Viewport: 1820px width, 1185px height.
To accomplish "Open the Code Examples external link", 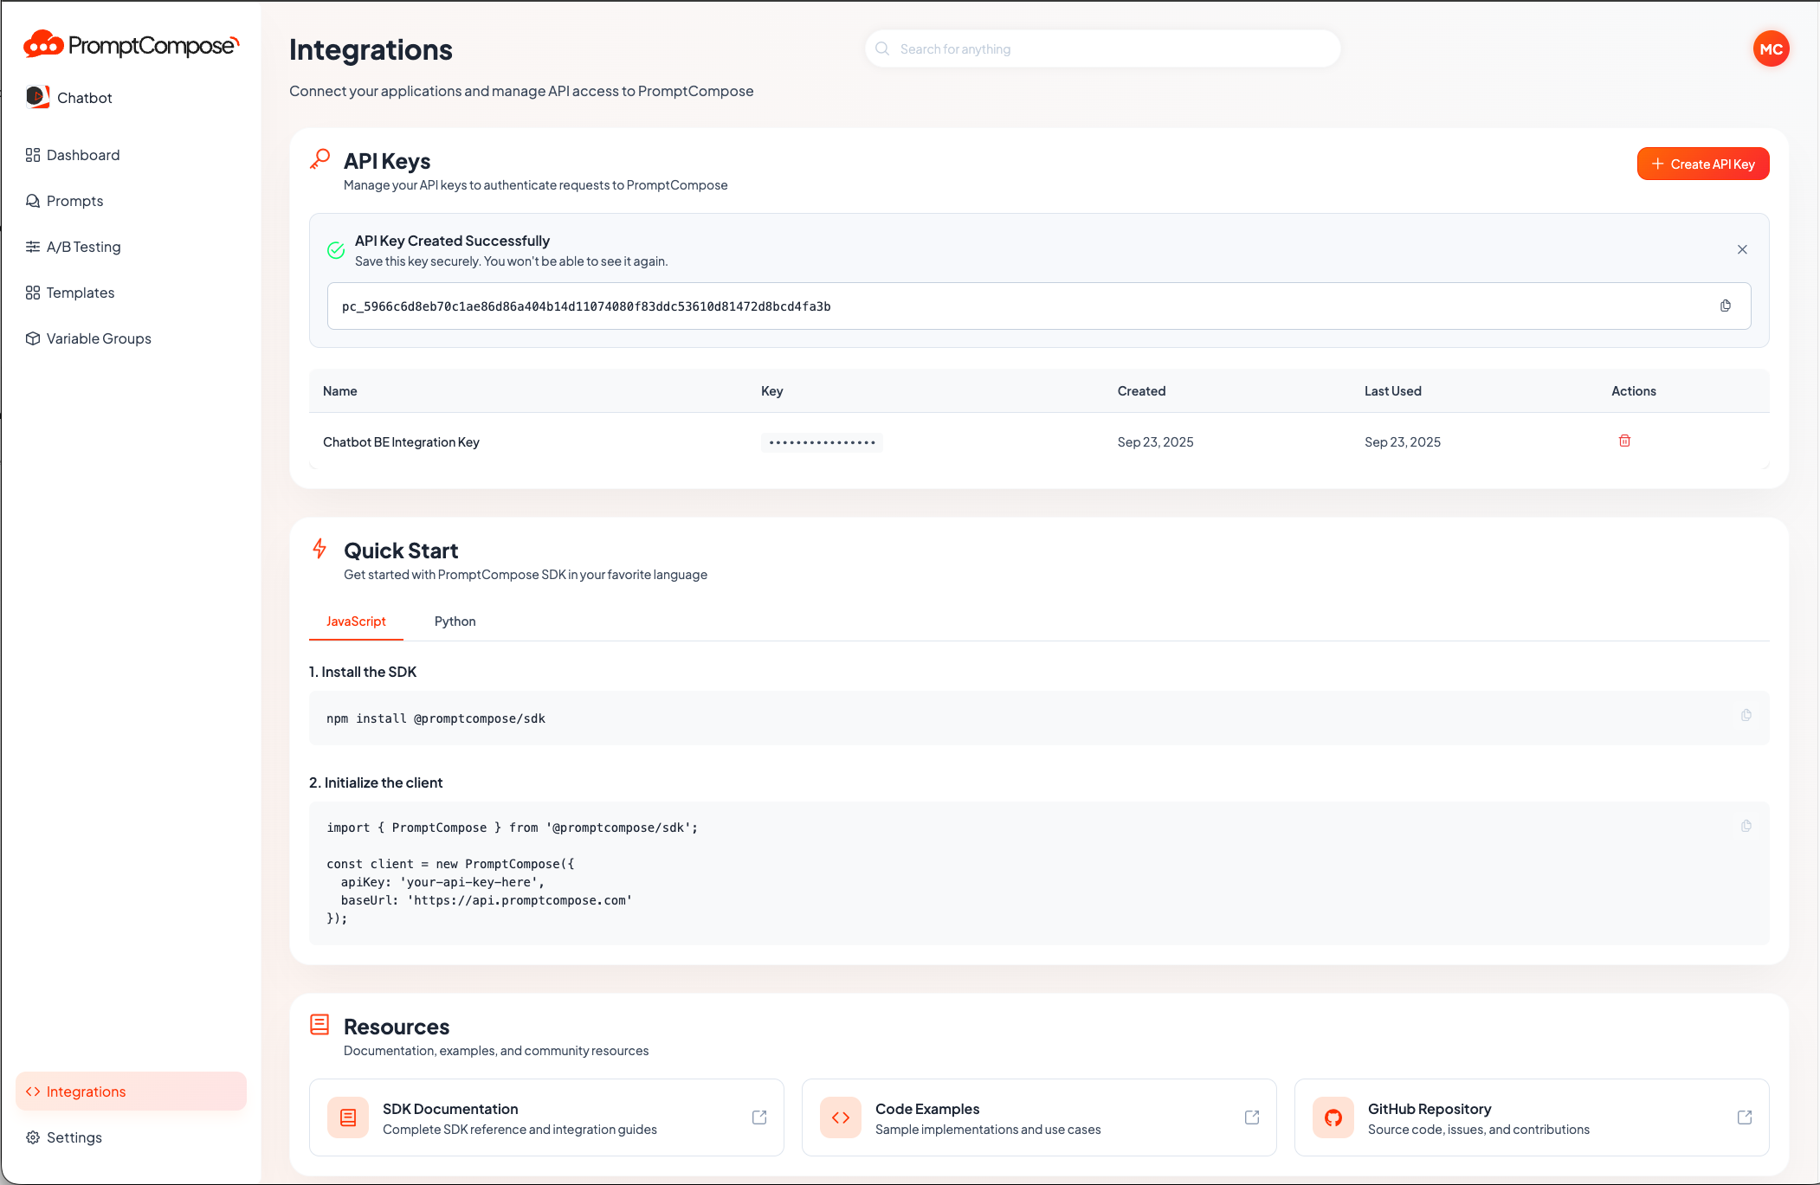I will click(1252, 1117).
